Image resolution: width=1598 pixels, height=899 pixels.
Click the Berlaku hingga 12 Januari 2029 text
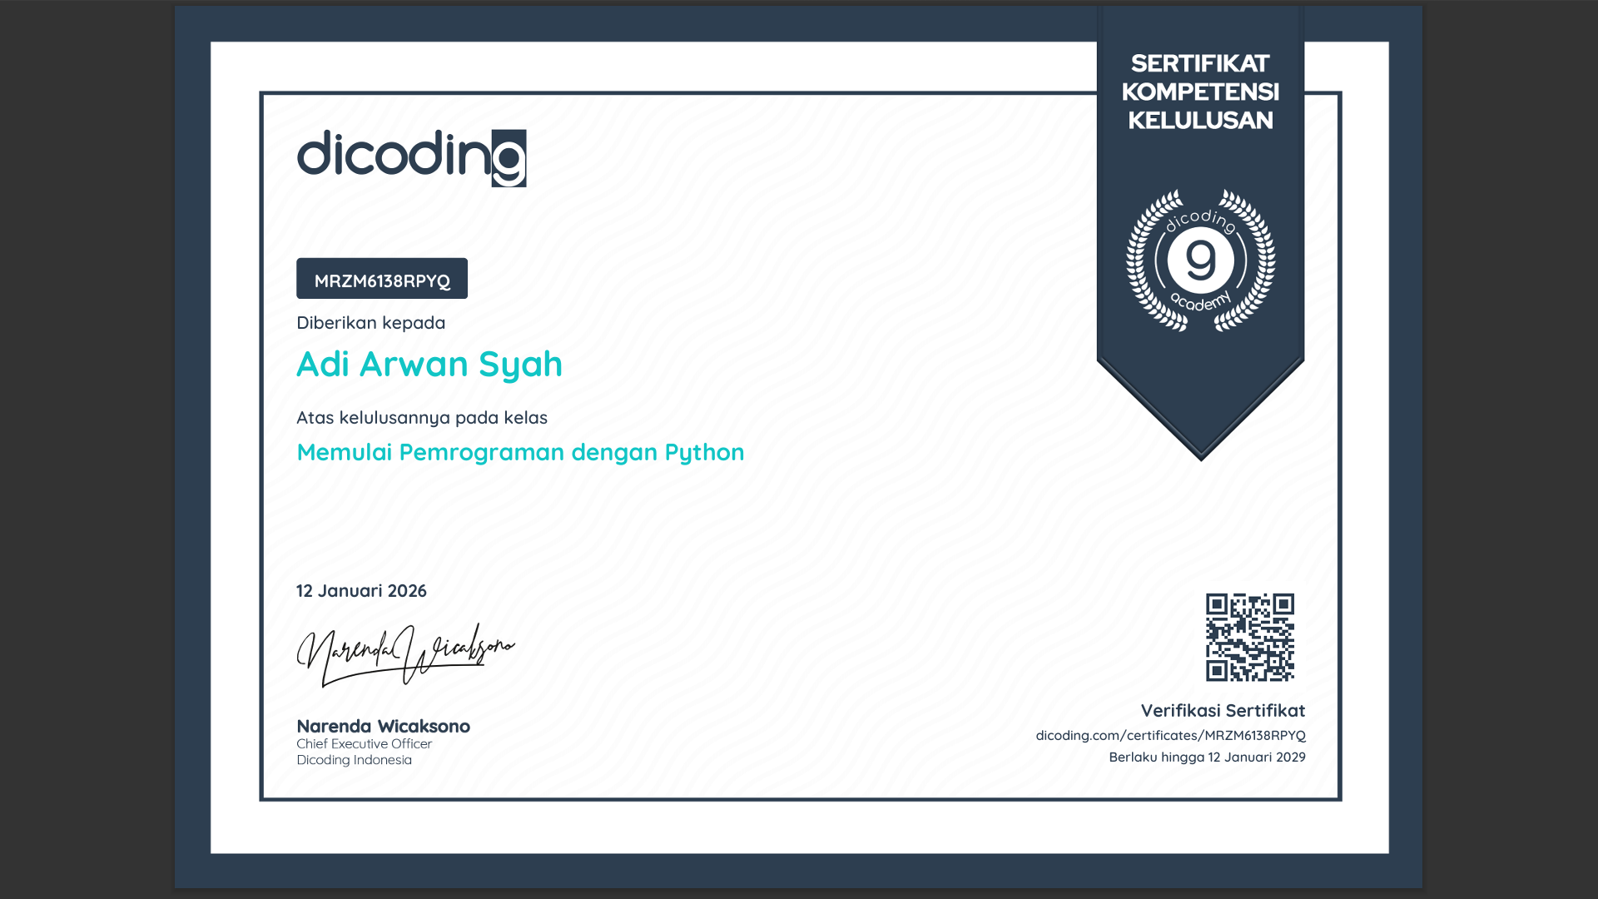[1207, 757]
